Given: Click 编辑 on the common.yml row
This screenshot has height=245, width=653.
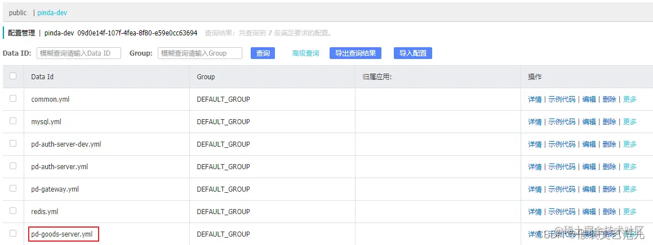Looking at the screenshot, I should pyautogui.click(x=589, y=99).
